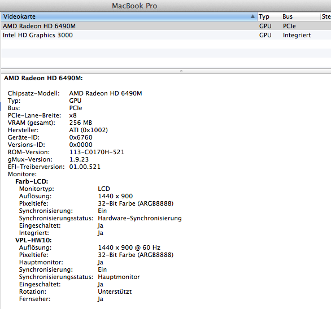
Task: Click the AMD Radeon HD 6490M detail heading
Action: [x=43, y=78]
